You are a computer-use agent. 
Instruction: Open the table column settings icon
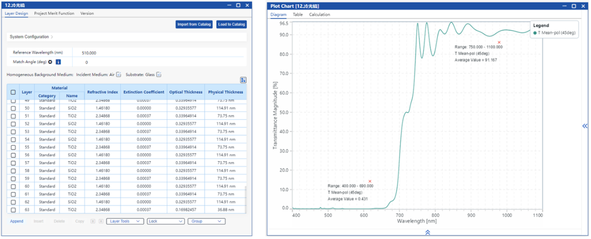[x=243, y=80]
